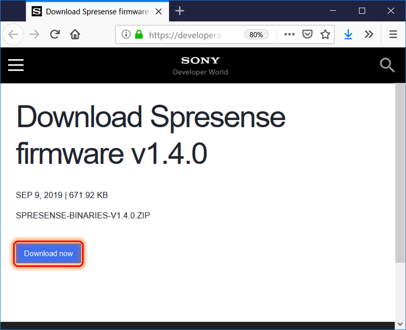Open the Sony site search magnifier
The image size is (406, 330).
(x=387, y=65)
